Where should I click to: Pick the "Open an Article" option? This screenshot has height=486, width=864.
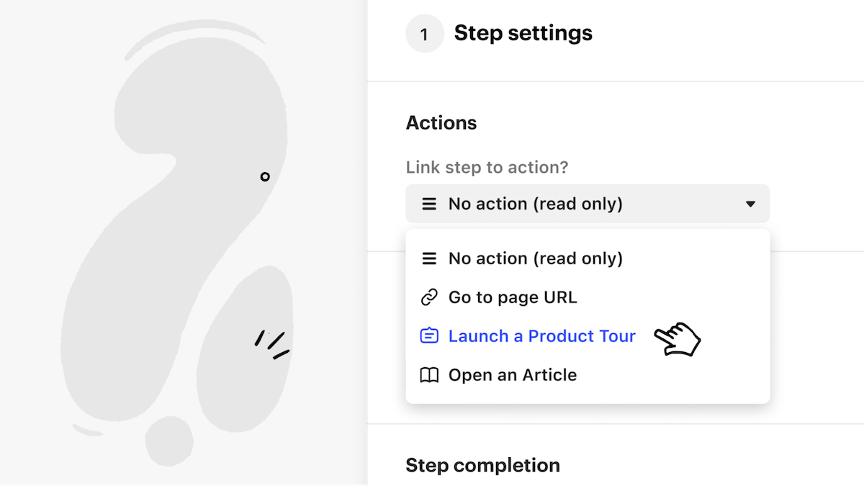513,375
